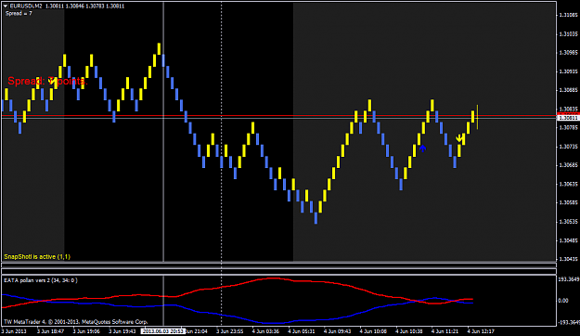Click the '4 Jun 11:21' time label
This screenshot has height=336, width=580.
pos(445,331)
